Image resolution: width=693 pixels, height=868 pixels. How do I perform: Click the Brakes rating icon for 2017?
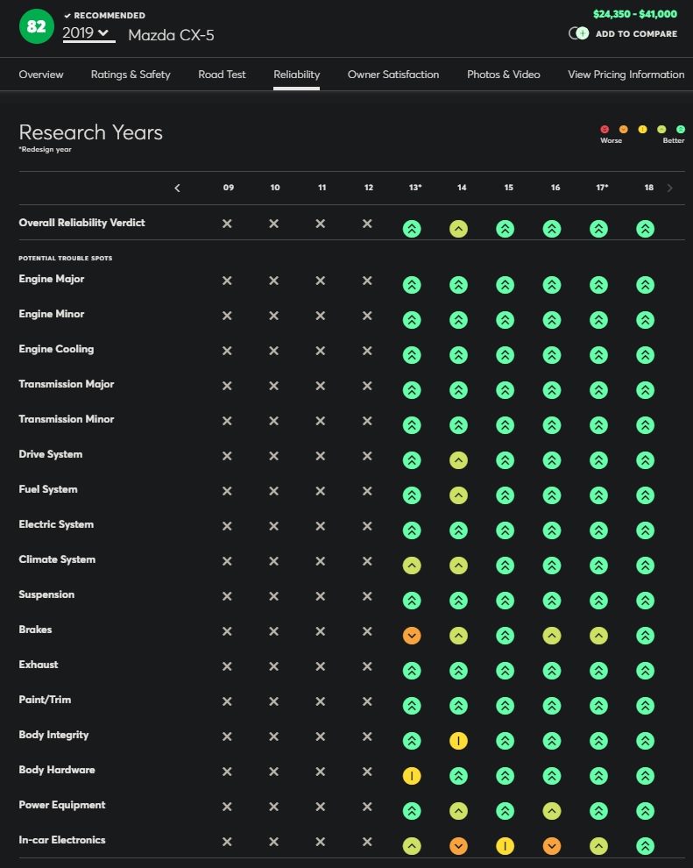598,636
